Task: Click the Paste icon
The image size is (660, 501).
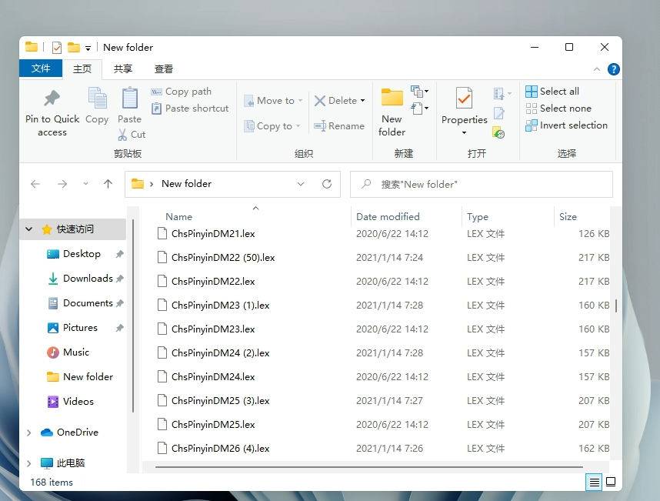Action: point(129,108)
